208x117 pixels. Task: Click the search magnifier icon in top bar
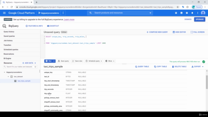point(90,13)
